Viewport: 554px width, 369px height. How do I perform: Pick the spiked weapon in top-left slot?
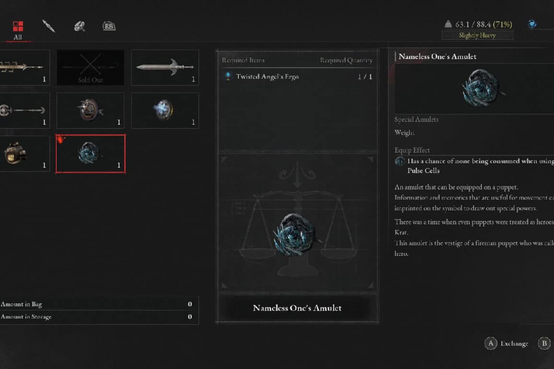(24, 68)
